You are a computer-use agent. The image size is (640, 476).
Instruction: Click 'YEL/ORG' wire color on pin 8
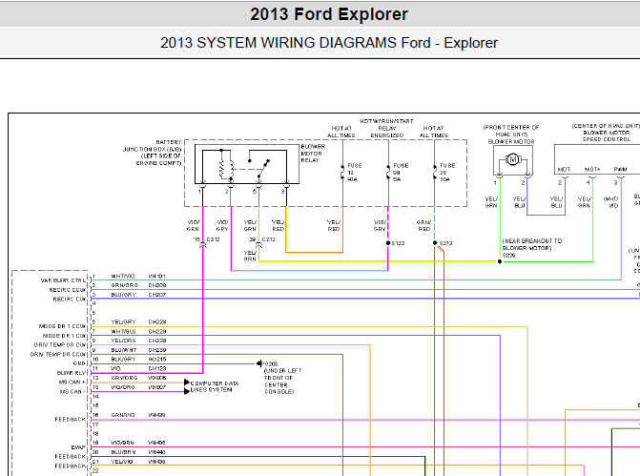(x=123, y=341)
